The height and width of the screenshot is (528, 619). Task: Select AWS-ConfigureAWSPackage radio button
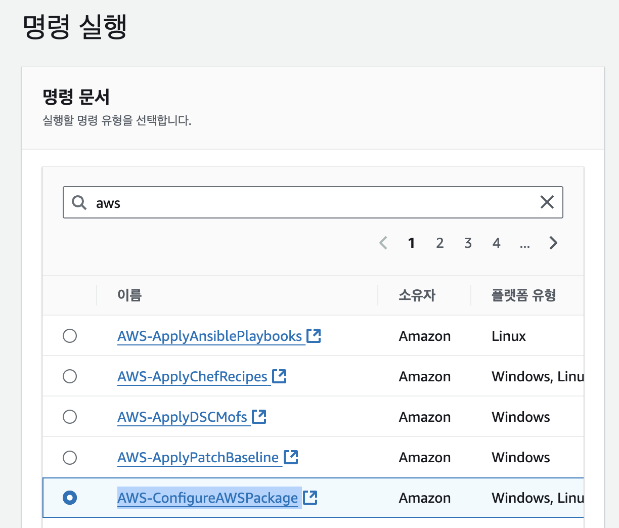pos(70,498)
